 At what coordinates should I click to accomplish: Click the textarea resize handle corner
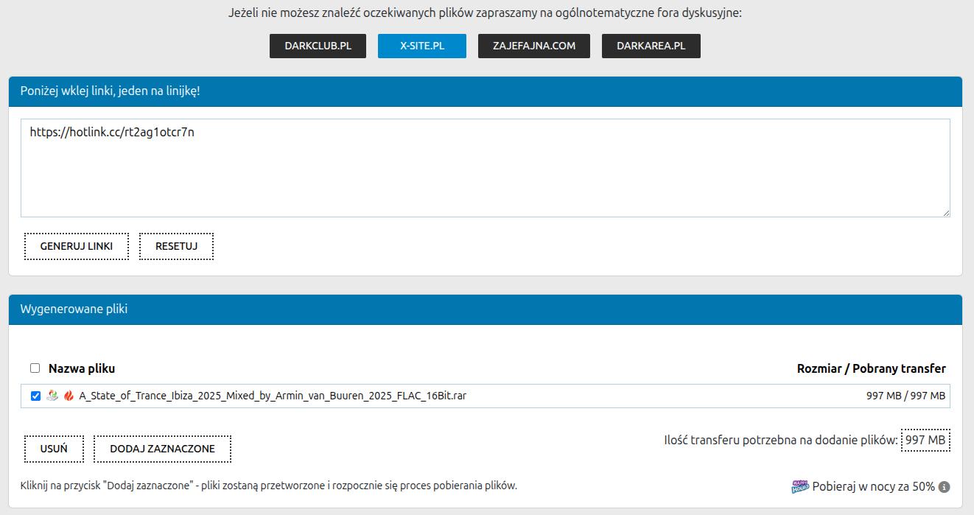pyautogui.click(x=945, y=212)
